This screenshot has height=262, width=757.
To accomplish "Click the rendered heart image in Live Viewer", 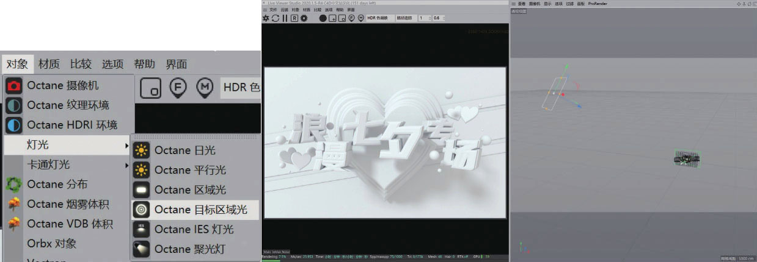I will pyautogui.click(x=386, y=142).
